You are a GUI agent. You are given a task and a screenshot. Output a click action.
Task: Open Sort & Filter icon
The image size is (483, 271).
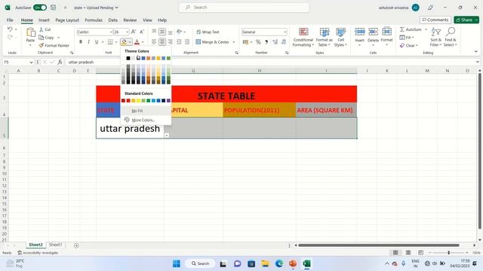pos(436,32)
